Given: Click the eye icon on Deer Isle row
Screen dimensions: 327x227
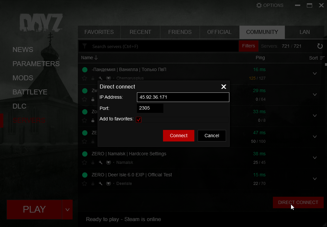Looking at the screenshot, I should pos(109,183).
